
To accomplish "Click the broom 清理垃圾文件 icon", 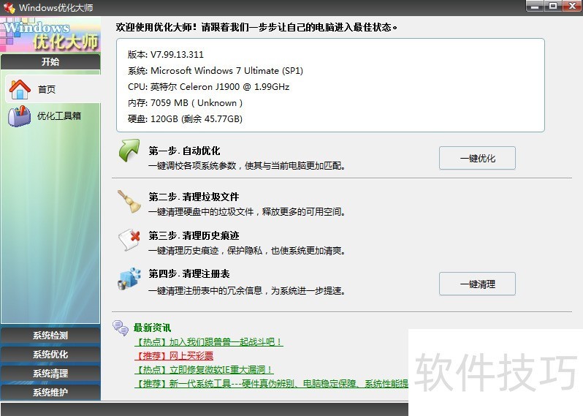I will point(129,201).
